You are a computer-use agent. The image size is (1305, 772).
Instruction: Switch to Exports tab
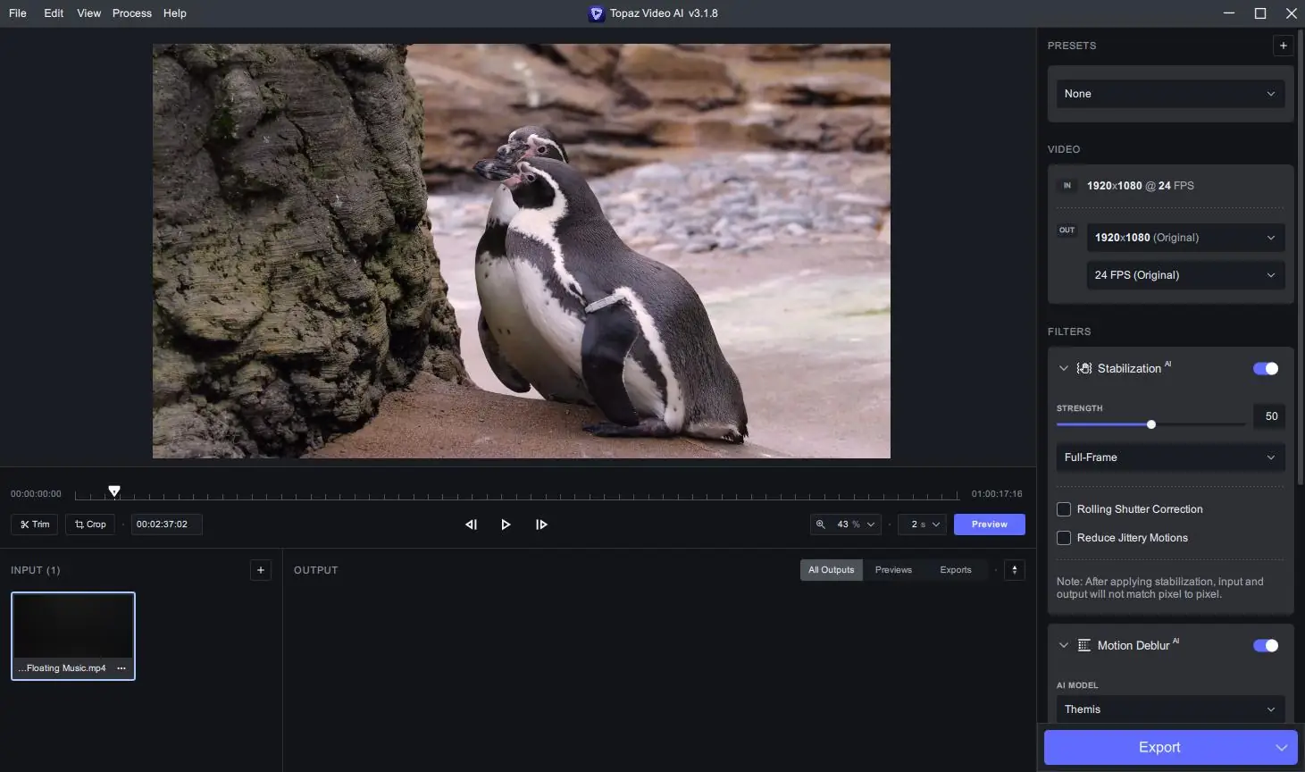(956, 570)
